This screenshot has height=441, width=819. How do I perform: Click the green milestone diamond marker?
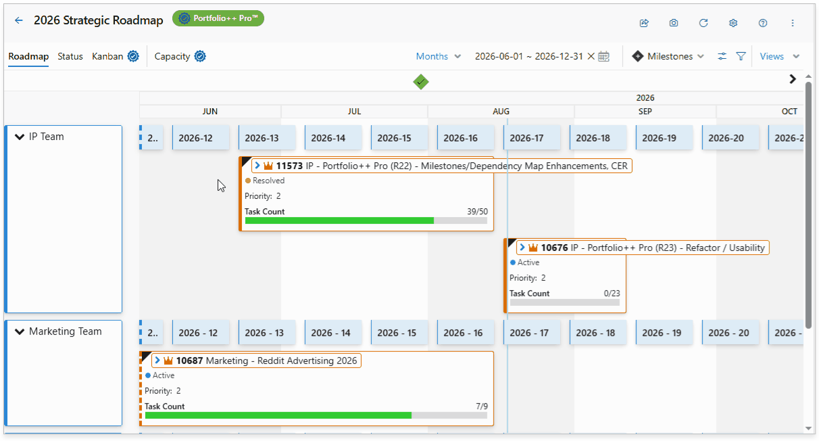point(421,82)
